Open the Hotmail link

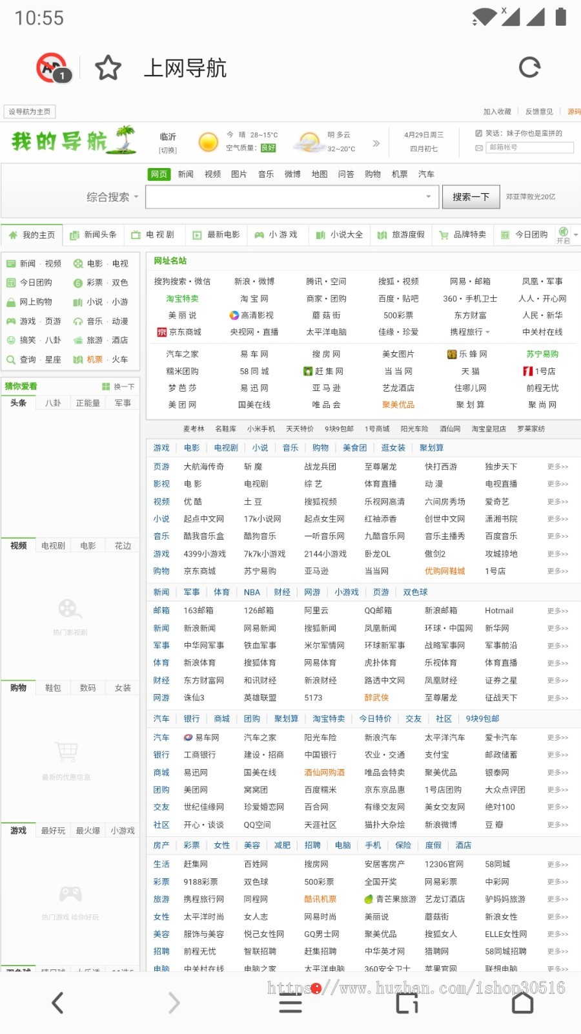(x=499, y=611)
